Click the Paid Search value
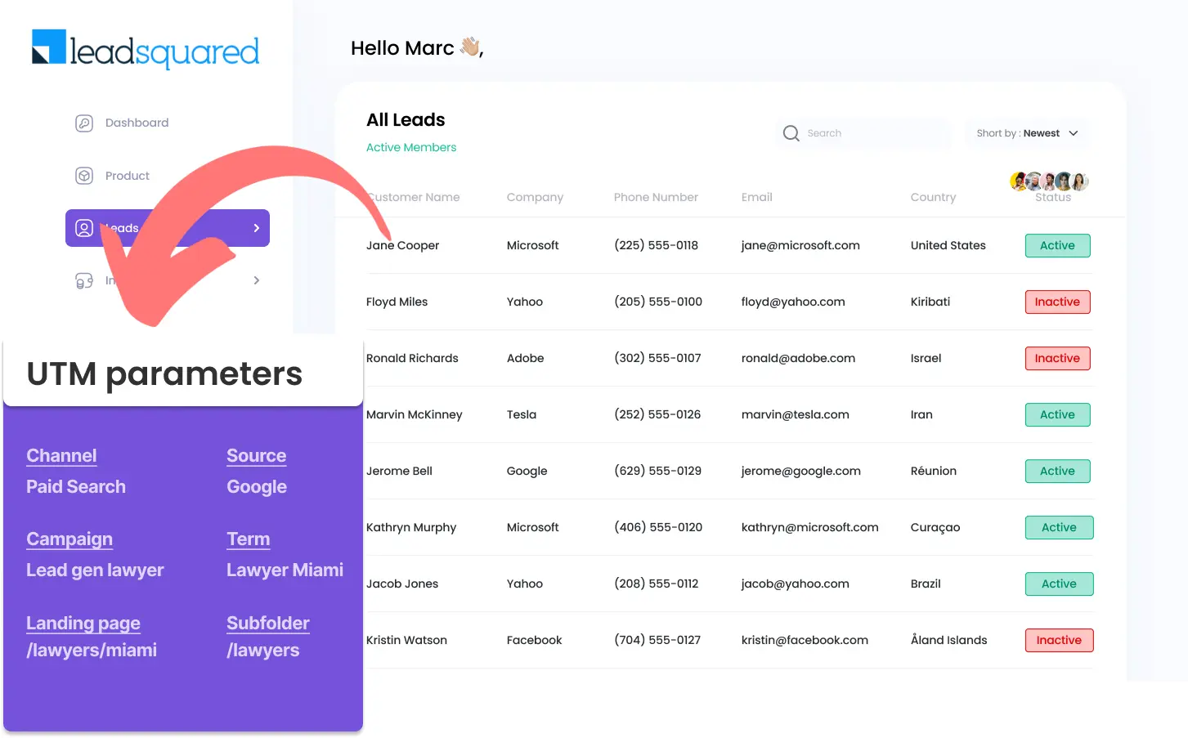Image resolution: width=1188 pixels, height=738 pixels. coord(76,487)
